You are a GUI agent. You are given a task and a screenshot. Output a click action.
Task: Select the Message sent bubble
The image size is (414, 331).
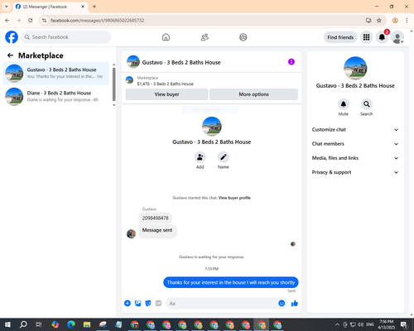(x=157, y=231)
